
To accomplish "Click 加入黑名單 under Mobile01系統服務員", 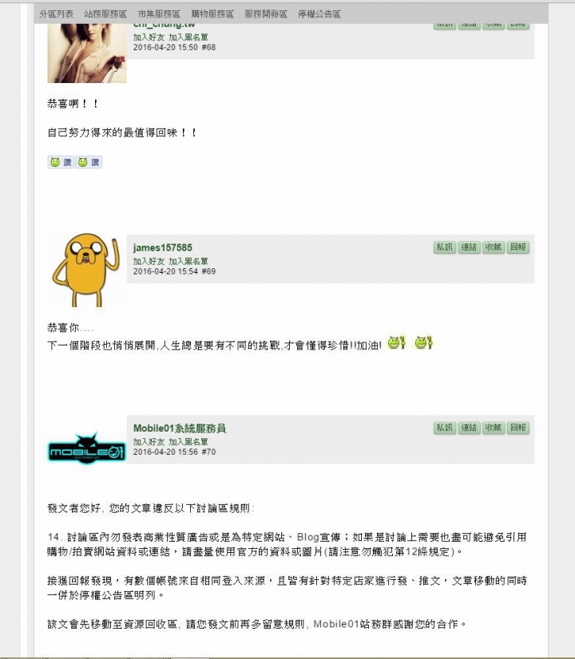I will pyautogui.click(x=188, y=442).
